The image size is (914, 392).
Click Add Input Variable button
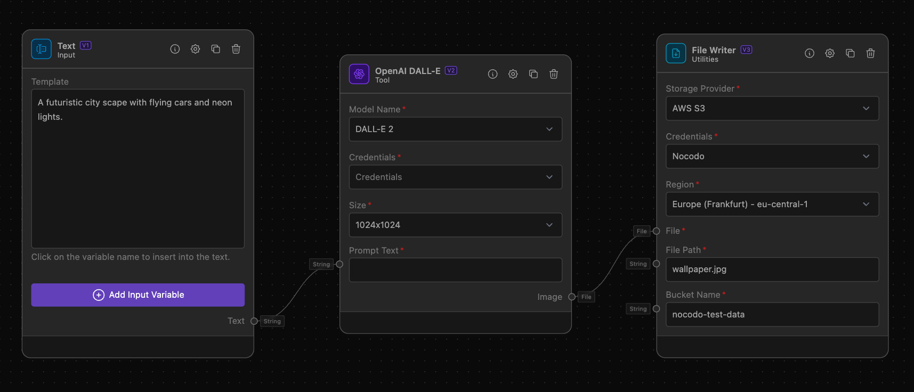138,295
